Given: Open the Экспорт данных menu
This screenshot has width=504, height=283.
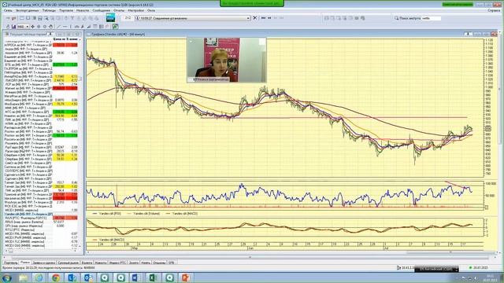Looking at the screenshot, I should (x=28, y=10).
